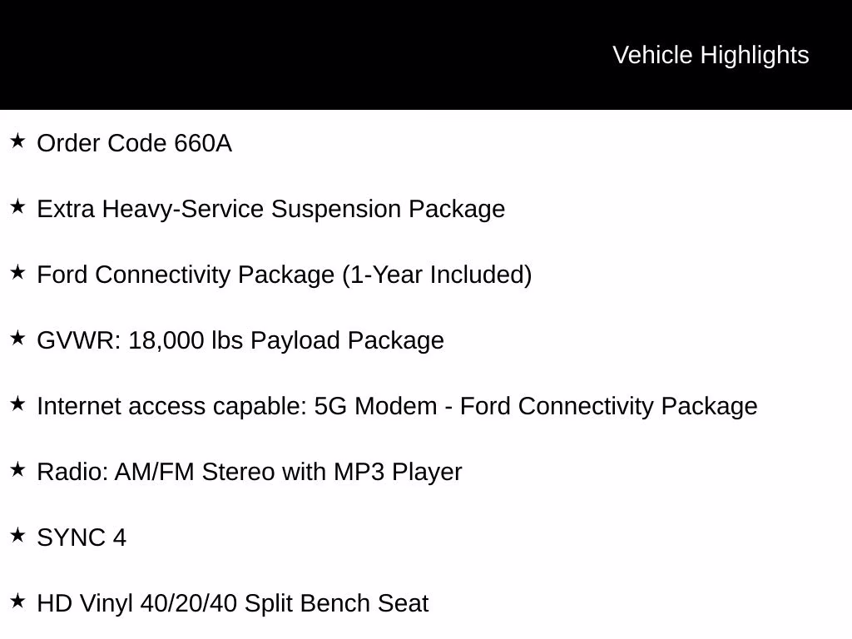Click the star beside Internet access capable
852x639 pixels.
17,404
